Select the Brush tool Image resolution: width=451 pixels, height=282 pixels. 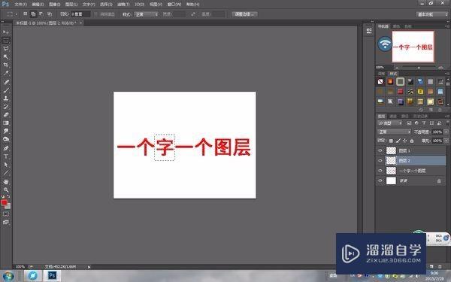coord(6,90)
